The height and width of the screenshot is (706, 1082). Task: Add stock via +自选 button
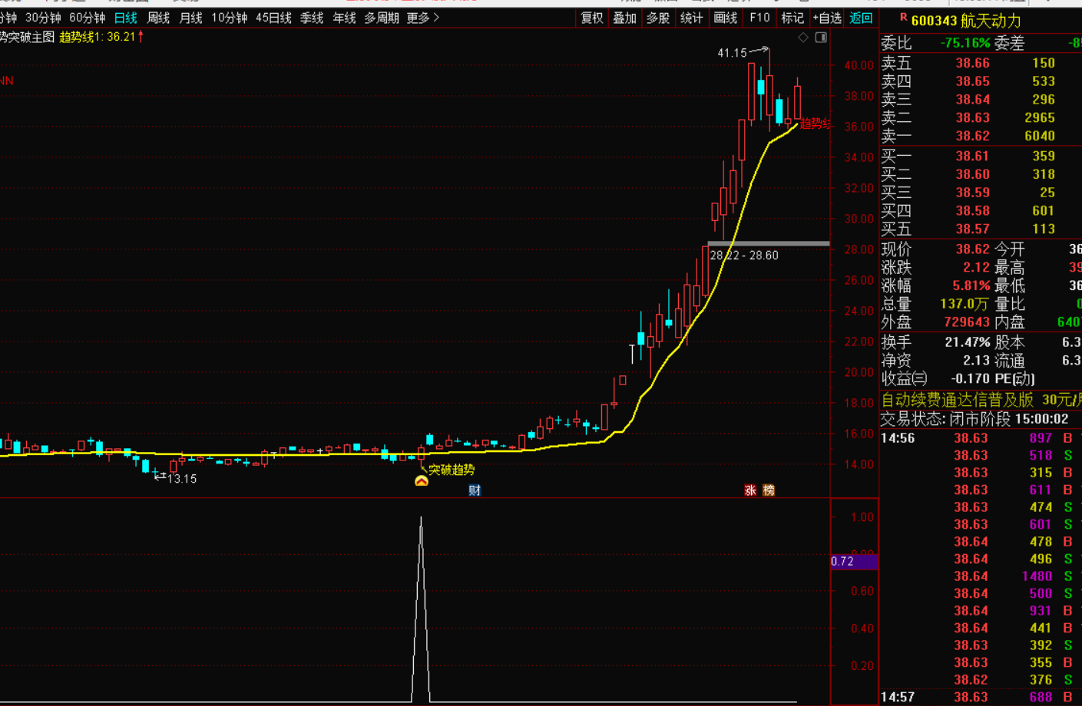point(827,18)
